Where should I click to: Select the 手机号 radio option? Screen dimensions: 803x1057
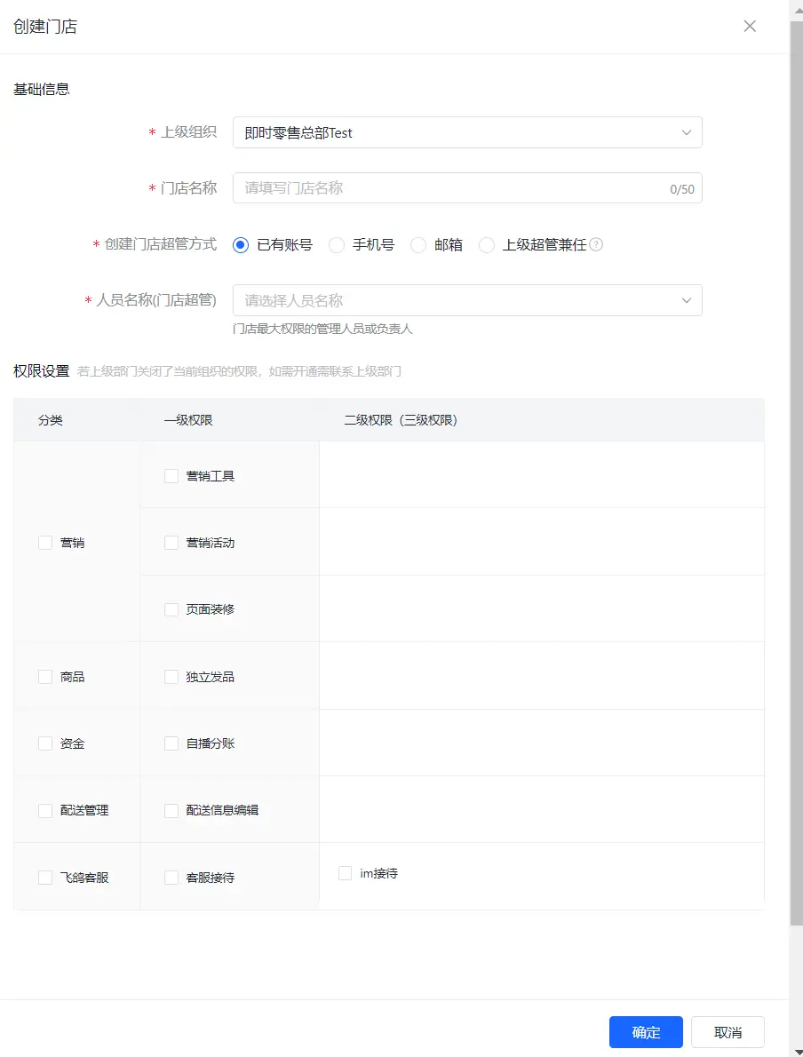point(337,244)
